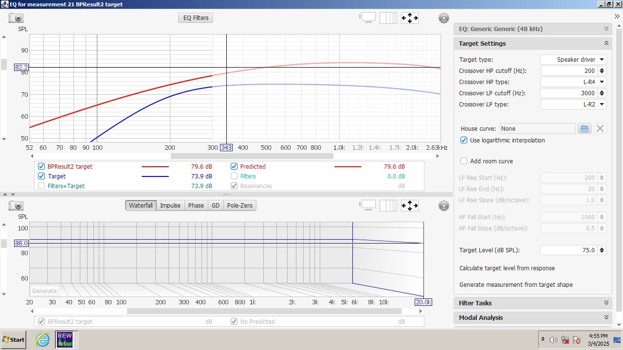This screenshot has width=623, height=350.
Task: Toggle Use logarithmic interpolation checkbox
Action: [x=464, y=140]
